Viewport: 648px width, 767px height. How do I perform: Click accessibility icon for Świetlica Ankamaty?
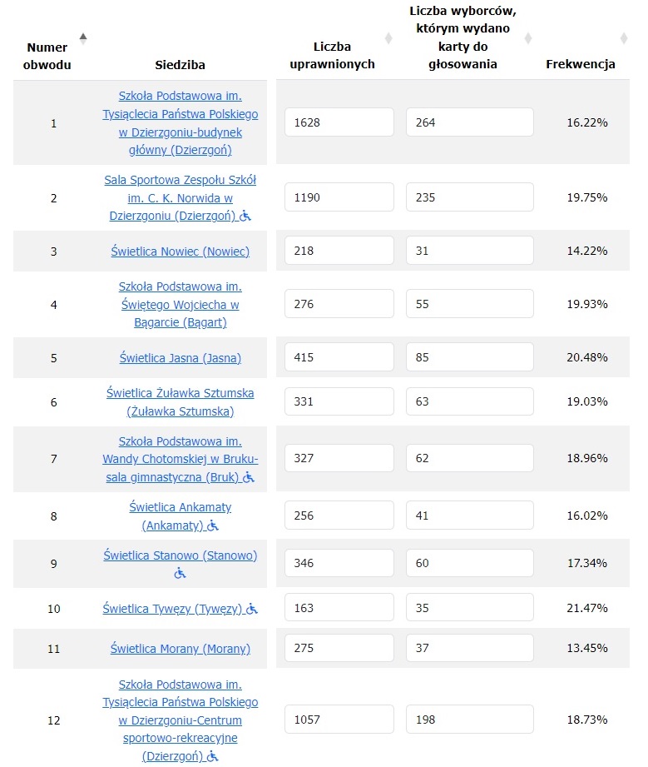point(213,525)
